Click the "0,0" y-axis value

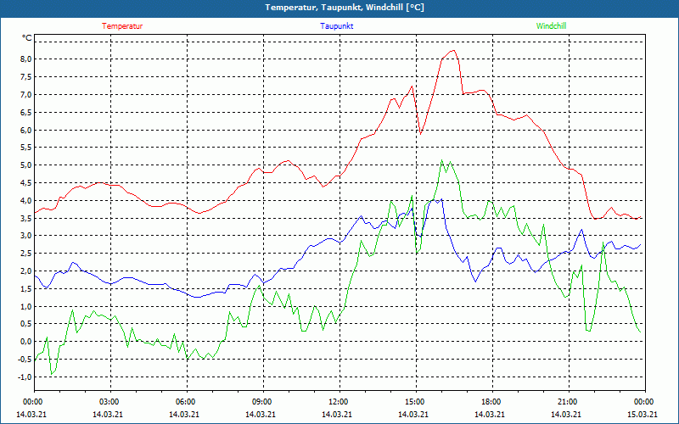27,342
